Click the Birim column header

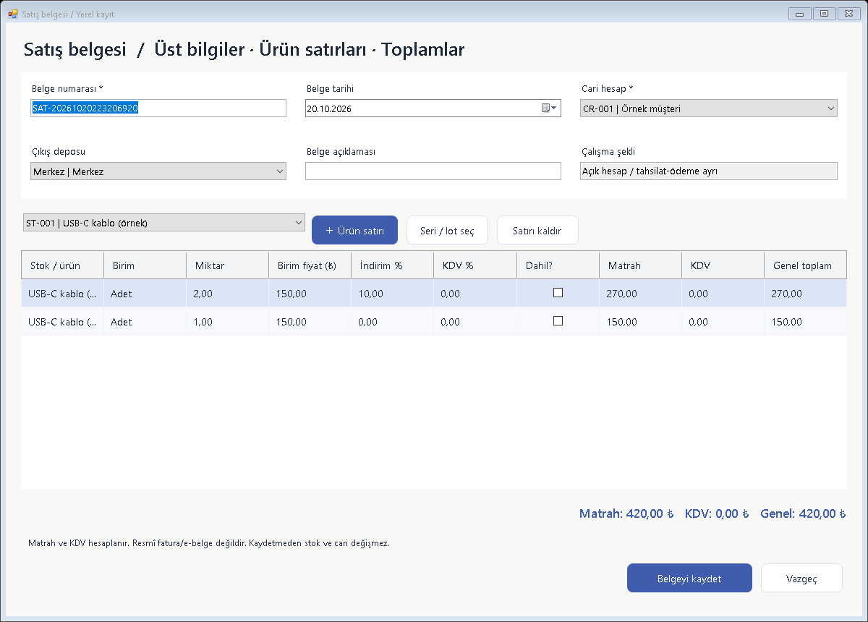point(145,265)
